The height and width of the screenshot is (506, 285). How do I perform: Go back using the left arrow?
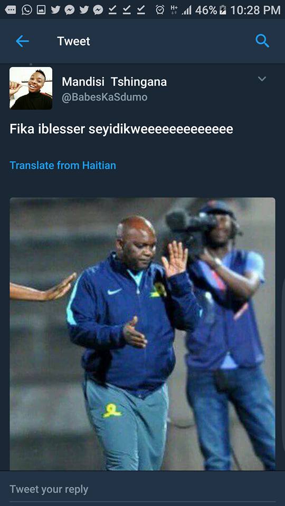click(22, 41)
